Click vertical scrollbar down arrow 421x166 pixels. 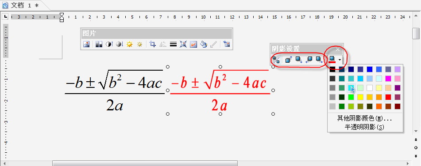coord(416,131)
